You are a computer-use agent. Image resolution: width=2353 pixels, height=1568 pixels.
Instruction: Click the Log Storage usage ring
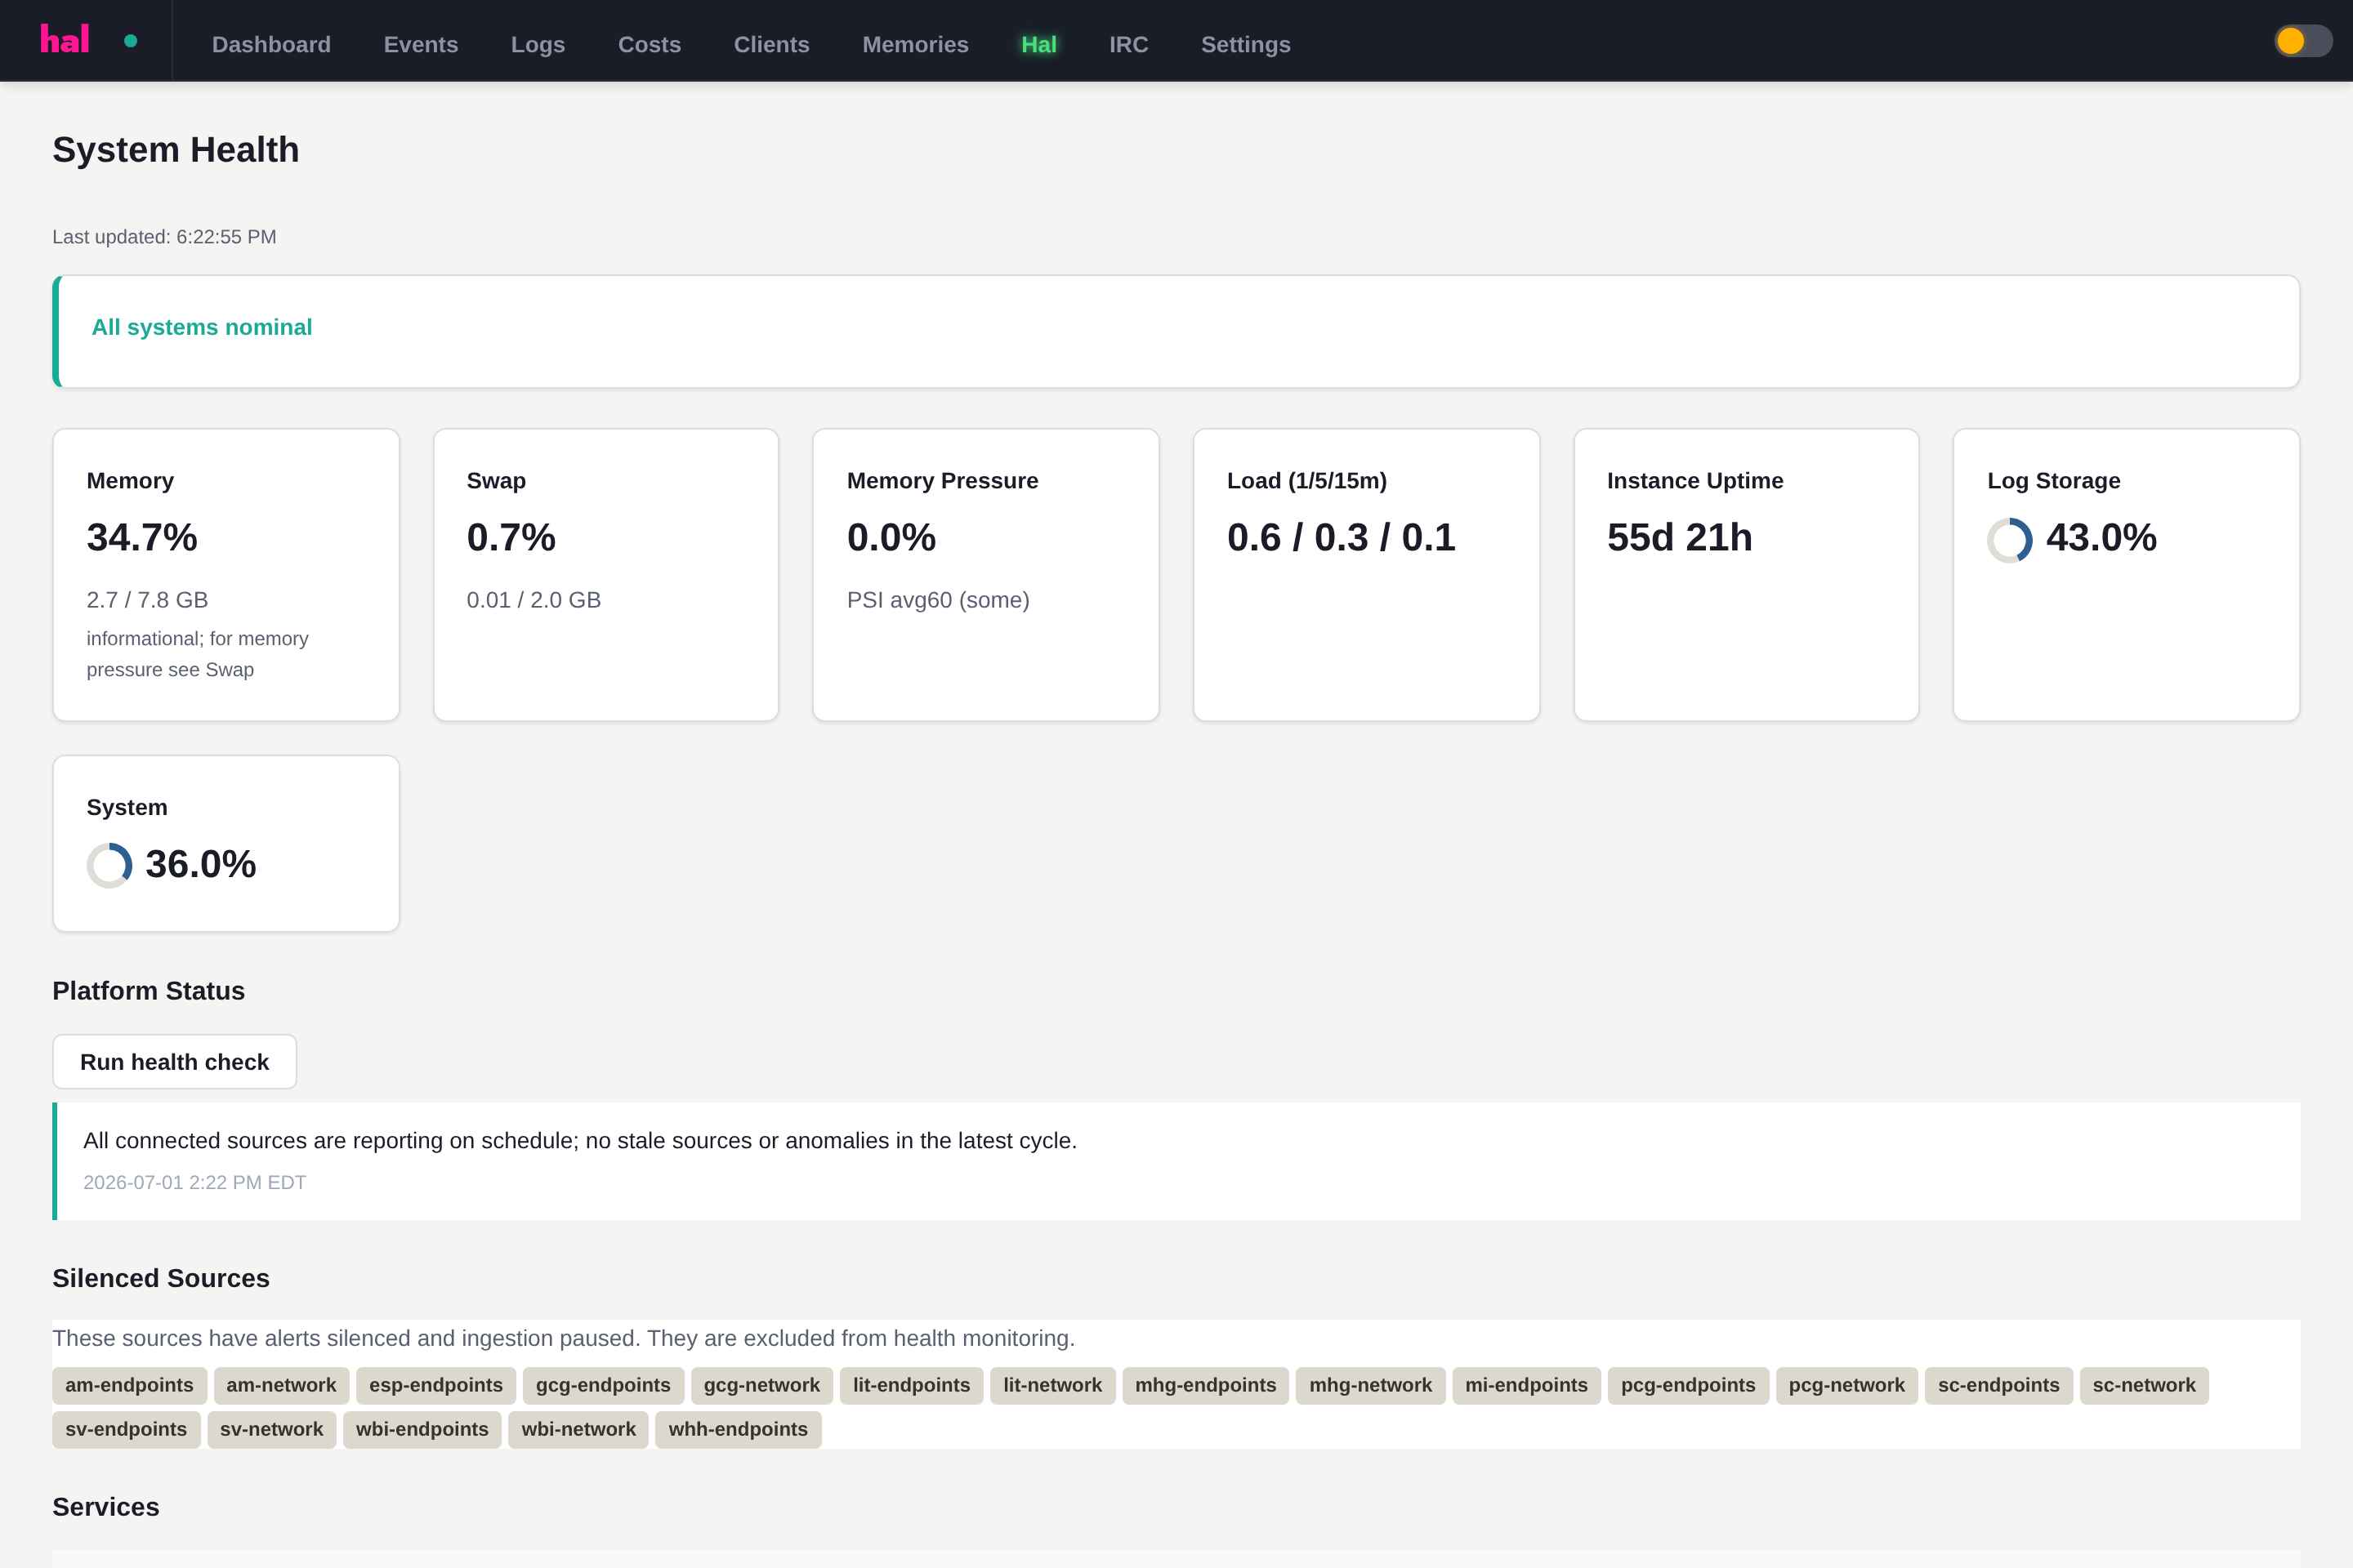[2009, 540]
